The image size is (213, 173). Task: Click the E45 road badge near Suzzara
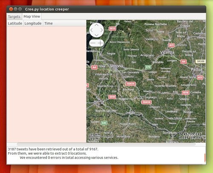pyautogui.click(x=104, y=123)
